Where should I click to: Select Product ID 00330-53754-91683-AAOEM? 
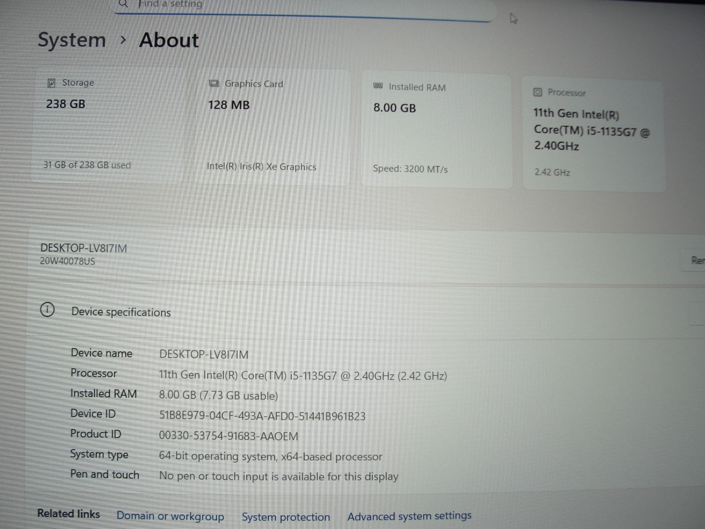point(228,436)
